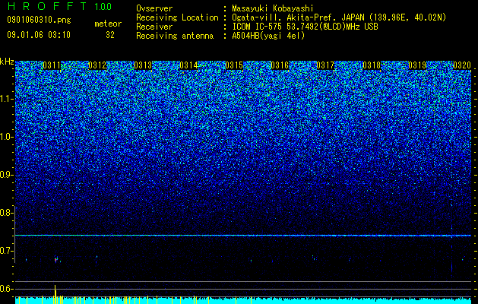Select the 0313 time label
This screenshot has width=478, height=304.
click(143, 65)
